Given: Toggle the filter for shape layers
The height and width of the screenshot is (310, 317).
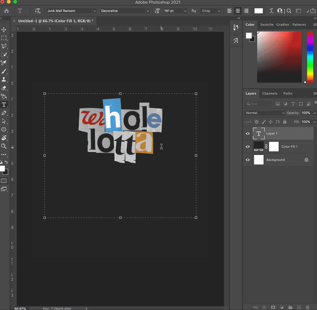Looking at the screenshot, I should (301, 104).
